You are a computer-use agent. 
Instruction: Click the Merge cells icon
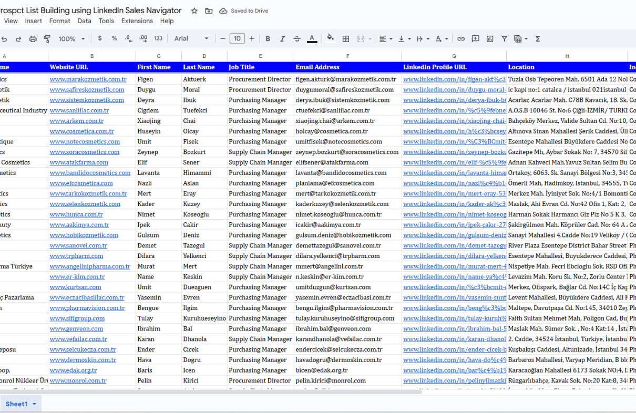[361, 39]
